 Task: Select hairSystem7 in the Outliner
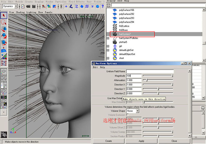coord(125,34)
